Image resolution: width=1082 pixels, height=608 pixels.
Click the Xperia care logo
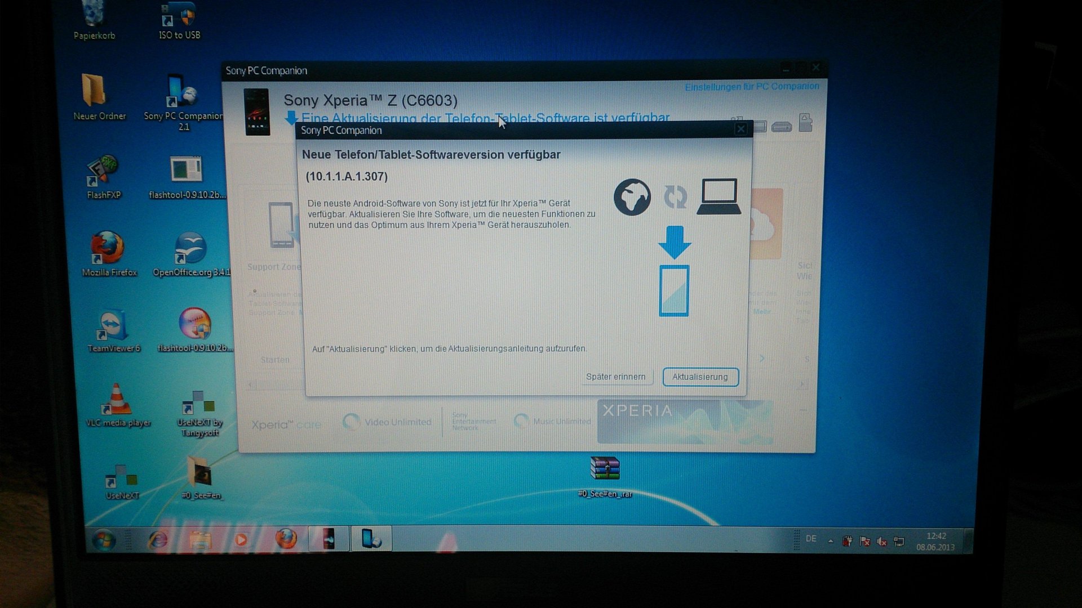[286, 424]
